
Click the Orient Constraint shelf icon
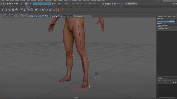pyautogui.click(x=43, y=10)
